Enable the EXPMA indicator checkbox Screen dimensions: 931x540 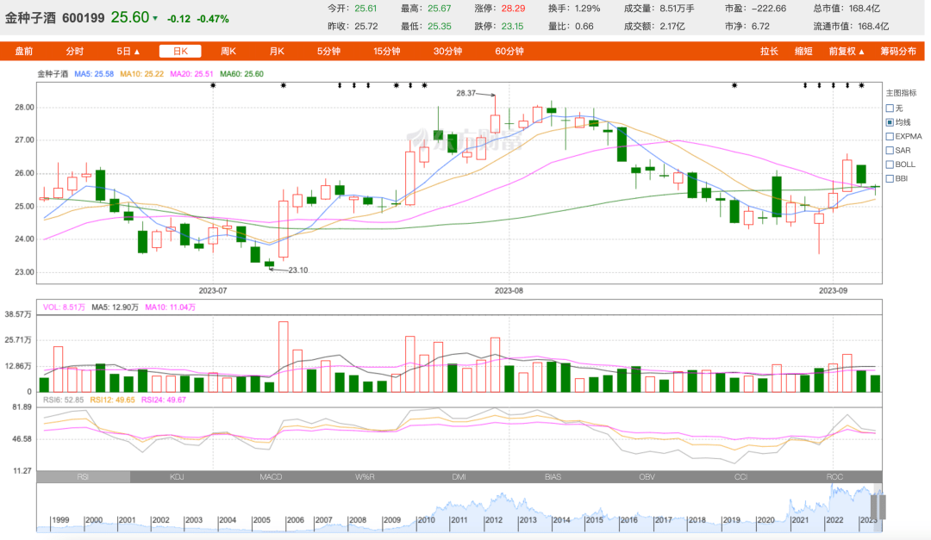(x=890, y=136)
